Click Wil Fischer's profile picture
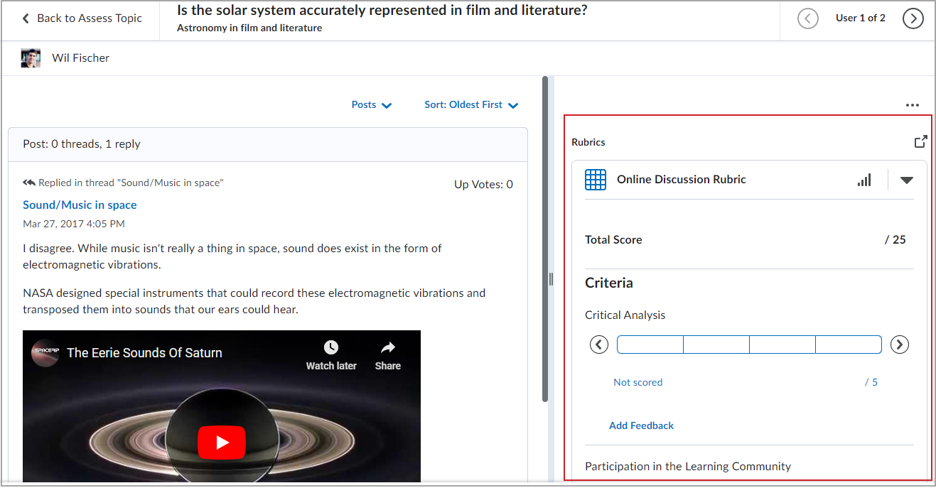 (31, 57)
